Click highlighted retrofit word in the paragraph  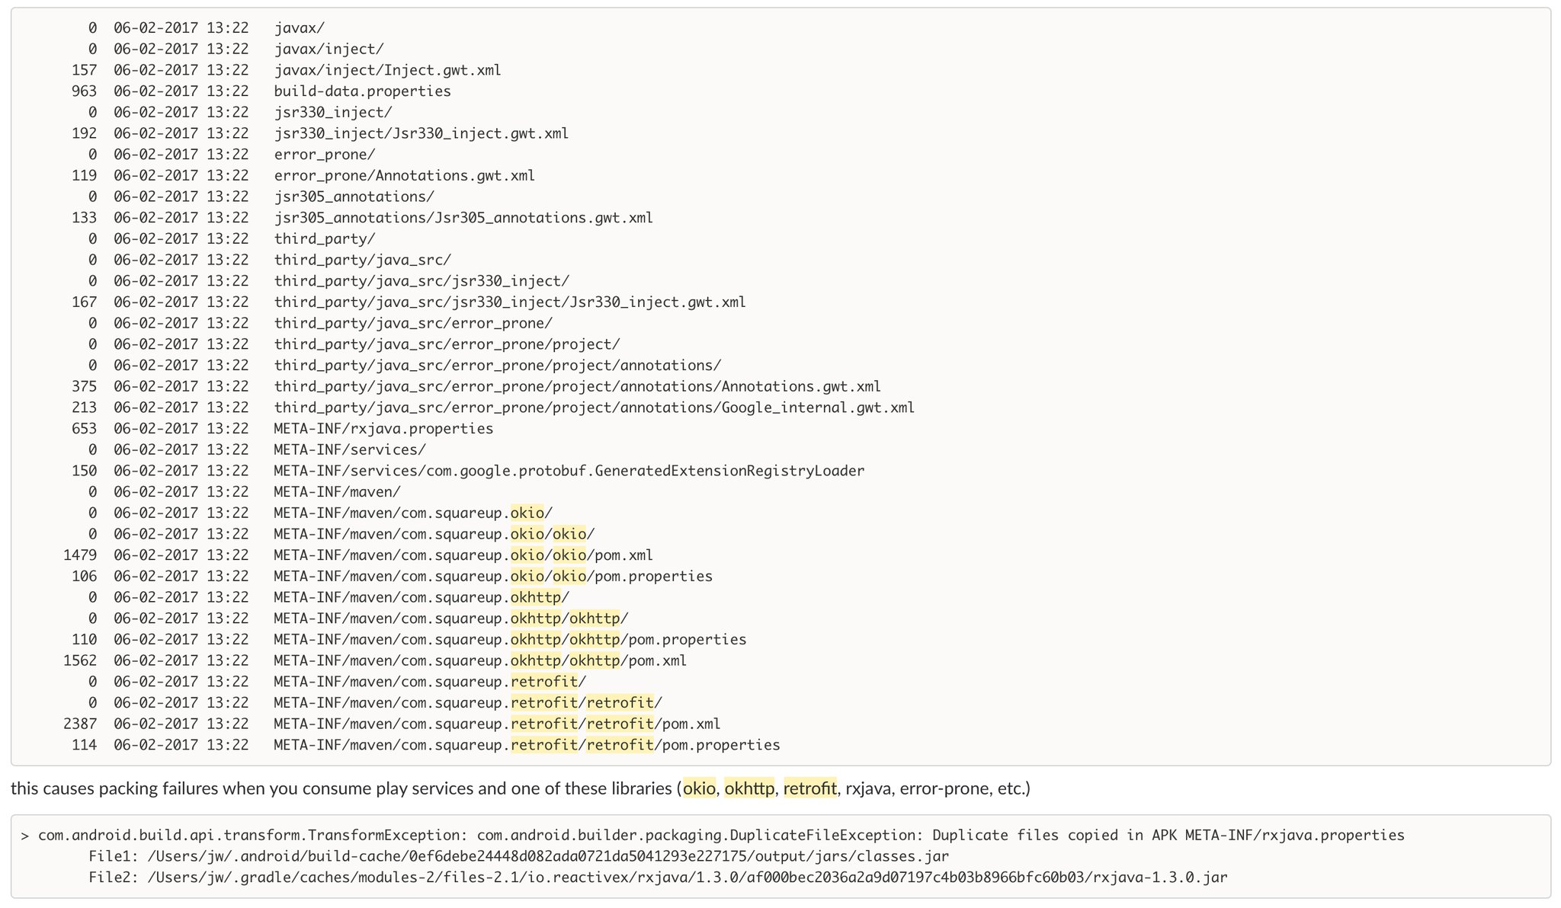[x=809, y=789]
